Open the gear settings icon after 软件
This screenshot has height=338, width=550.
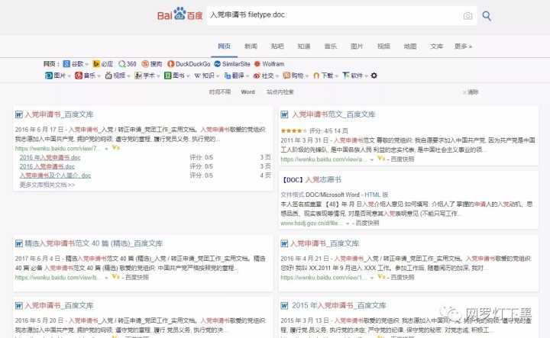click(x=374, y=76)
